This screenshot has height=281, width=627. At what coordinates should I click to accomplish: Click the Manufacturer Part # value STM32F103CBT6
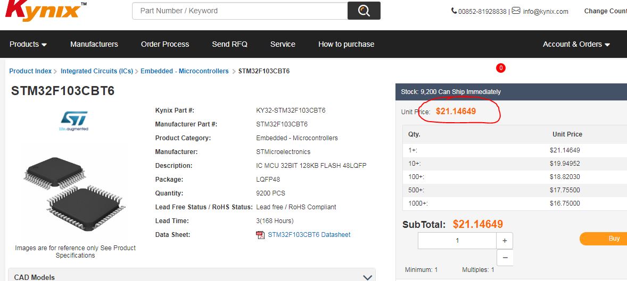point(282,124)
